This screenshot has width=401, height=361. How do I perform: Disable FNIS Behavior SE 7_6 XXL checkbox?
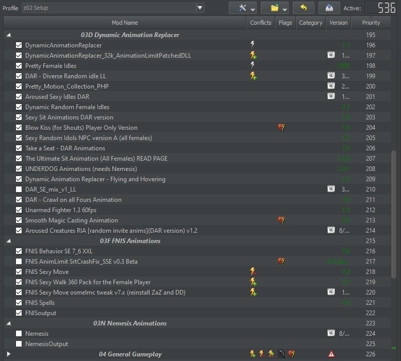point(19,251)
